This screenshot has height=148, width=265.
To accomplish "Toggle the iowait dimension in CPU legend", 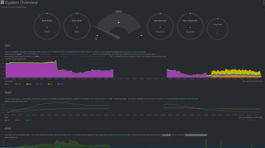I will click(x=61, y=84).
